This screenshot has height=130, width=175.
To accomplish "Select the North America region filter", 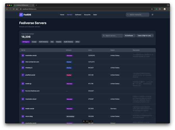I will 44,42.
